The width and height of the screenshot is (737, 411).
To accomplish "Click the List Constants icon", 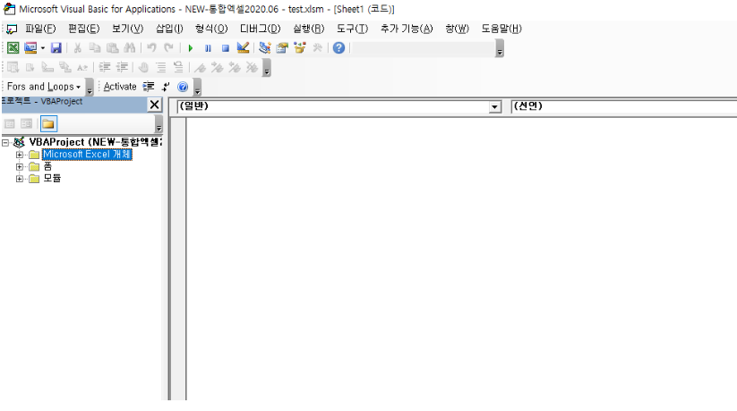I will click(x=30, y=68).
